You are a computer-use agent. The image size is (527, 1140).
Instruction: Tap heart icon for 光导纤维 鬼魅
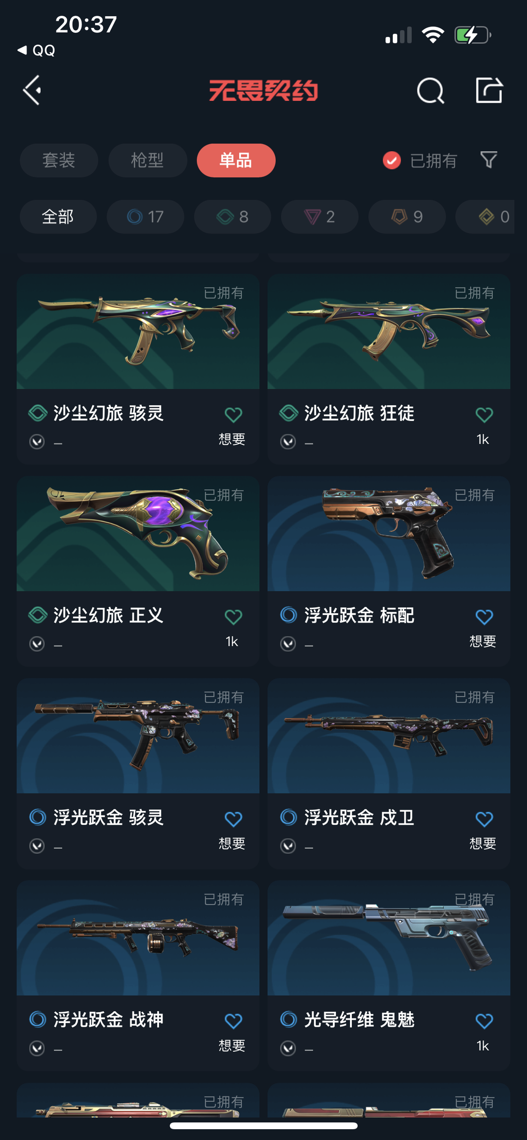[484, 1020]
